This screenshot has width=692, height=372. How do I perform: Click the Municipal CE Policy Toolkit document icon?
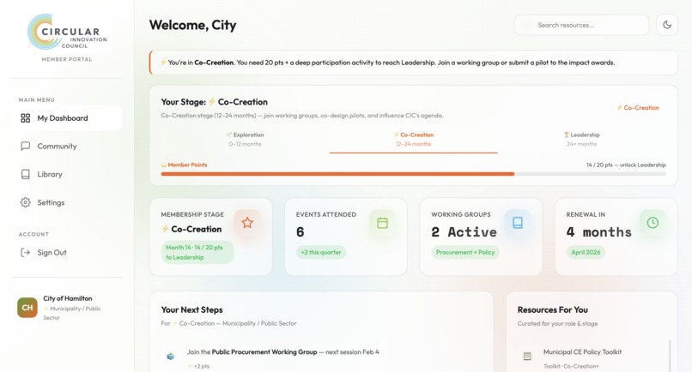coord(527,356)
